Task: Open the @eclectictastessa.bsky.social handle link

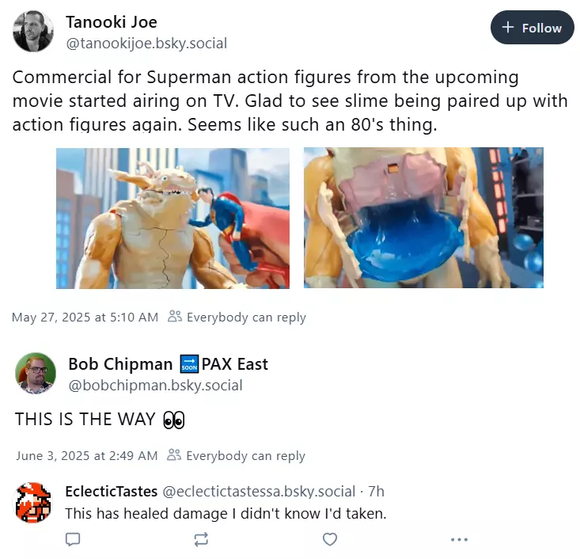Action: point(259,491)
